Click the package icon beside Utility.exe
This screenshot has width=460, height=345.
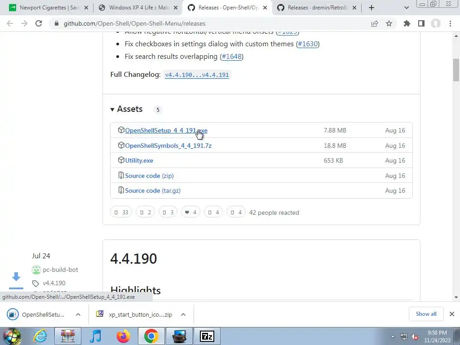click(x=121, y=160)
